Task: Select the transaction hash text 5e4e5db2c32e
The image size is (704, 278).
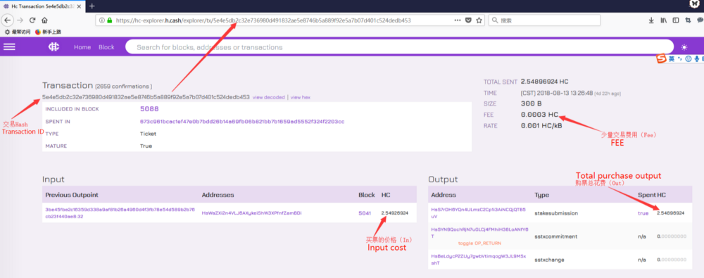Action: [x=146, y=97]
